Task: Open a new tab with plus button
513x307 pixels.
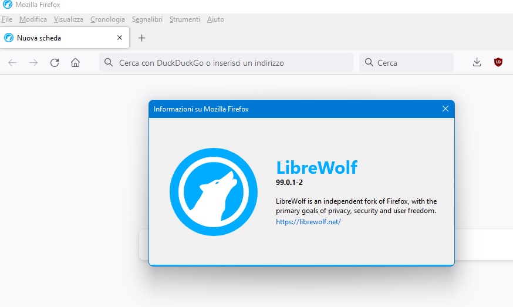Action: pyautogui.click(x=141, y=38)
